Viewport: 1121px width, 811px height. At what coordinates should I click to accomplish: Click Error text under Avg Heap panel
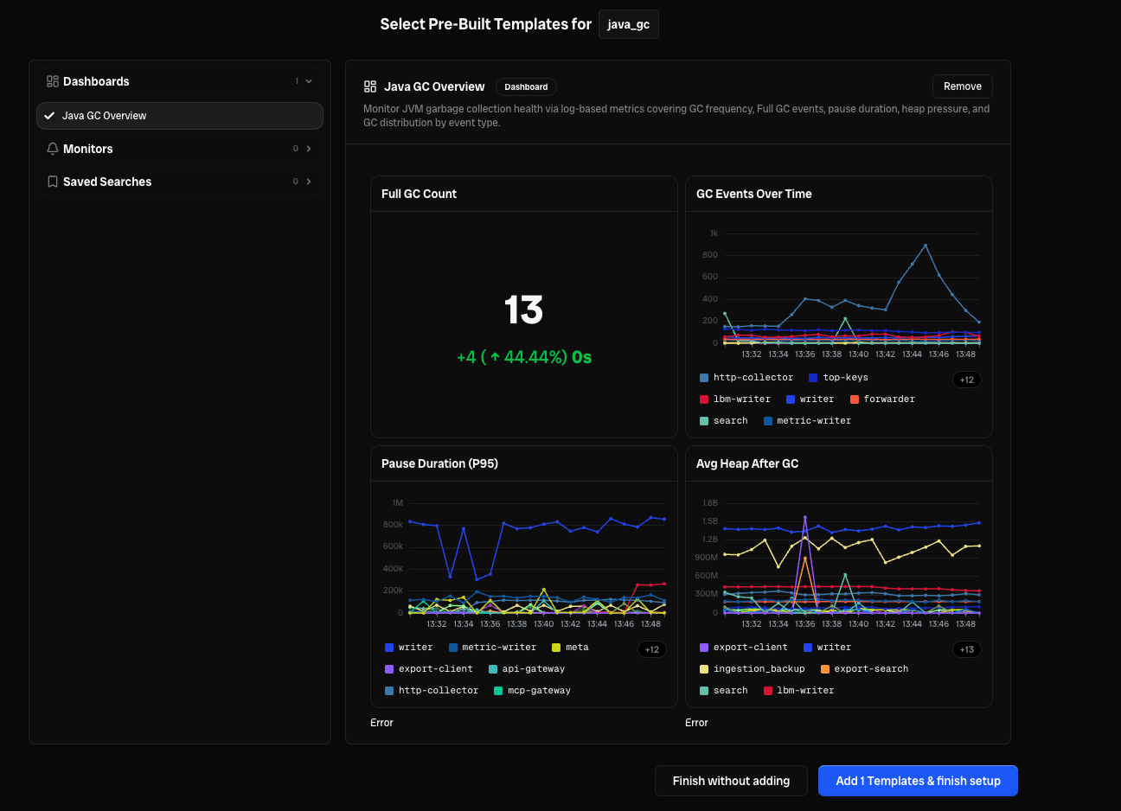click(x=696, y=723)
